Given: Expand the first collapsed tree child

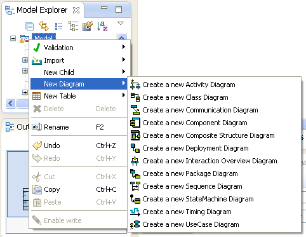Looking at the screenshot, I should pos(25,60).
